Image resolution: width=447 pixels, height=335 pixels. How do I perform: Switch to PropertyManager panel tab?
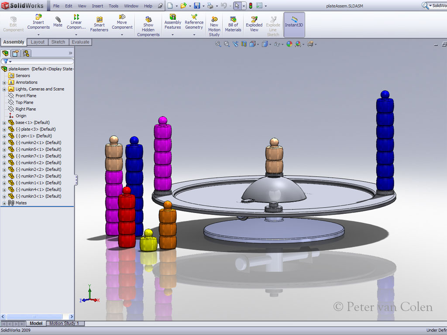(15, 53)
